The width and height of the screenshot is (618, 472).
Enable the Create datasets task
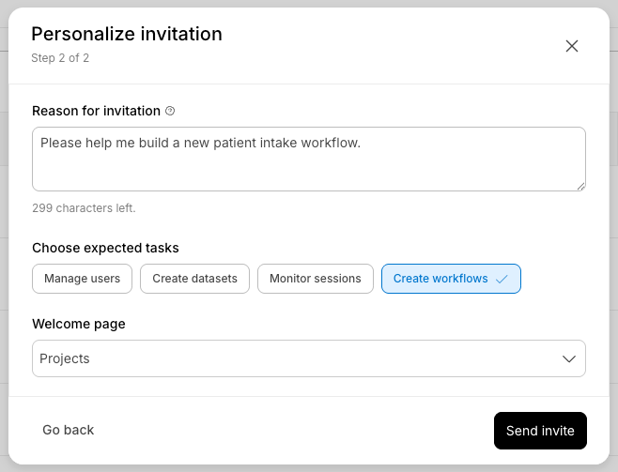click(194, 279)
